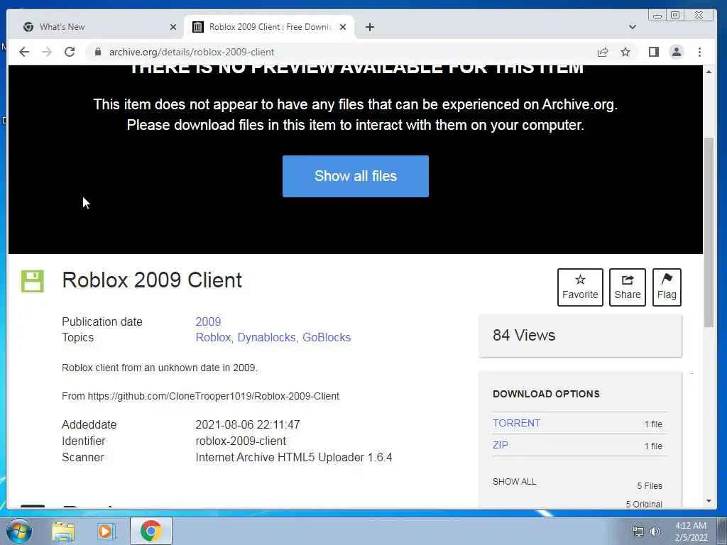Click the SHOW ALL download link
Viewport: 727px width, 545px height.
click(x=514, y=482)
